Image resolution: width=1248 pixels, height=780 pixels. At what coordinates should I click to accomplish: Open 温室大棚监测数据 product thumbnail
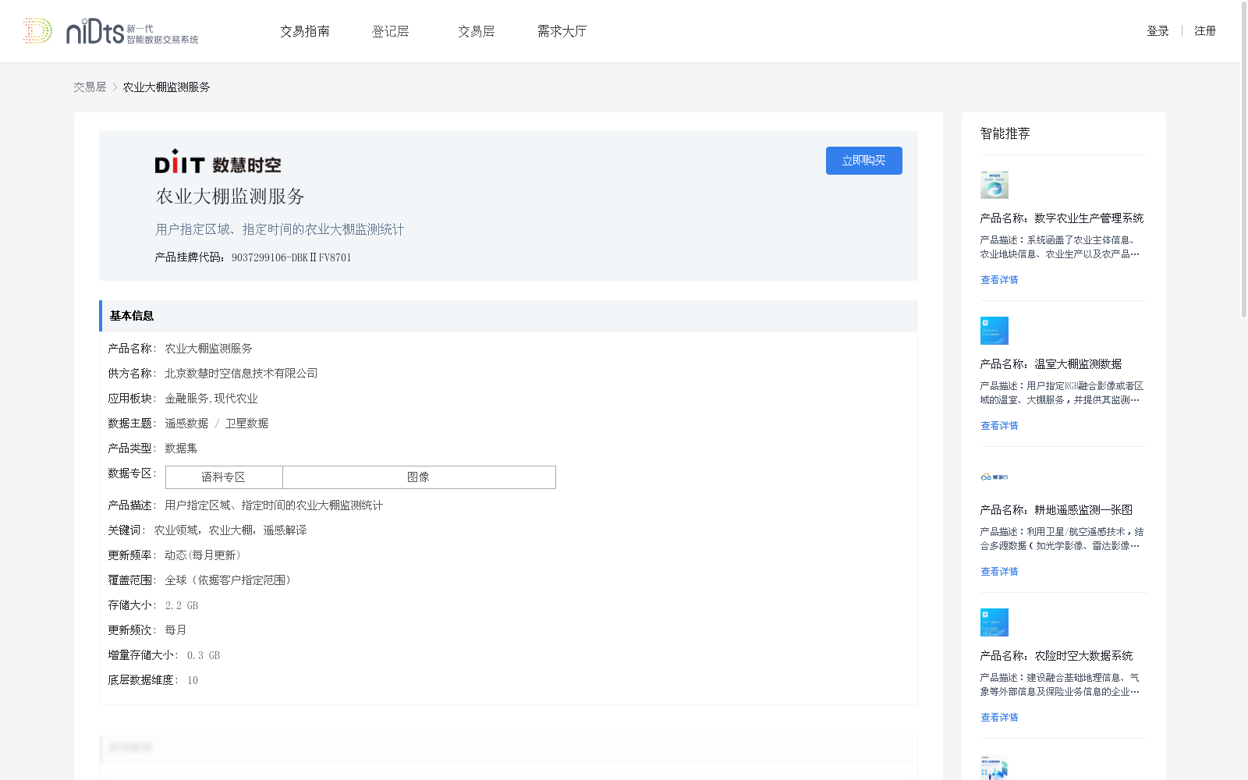pyautogui.click(x=994, y=331)
